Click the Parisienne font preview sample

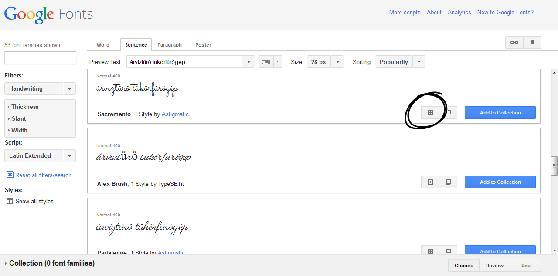point(142,227)
